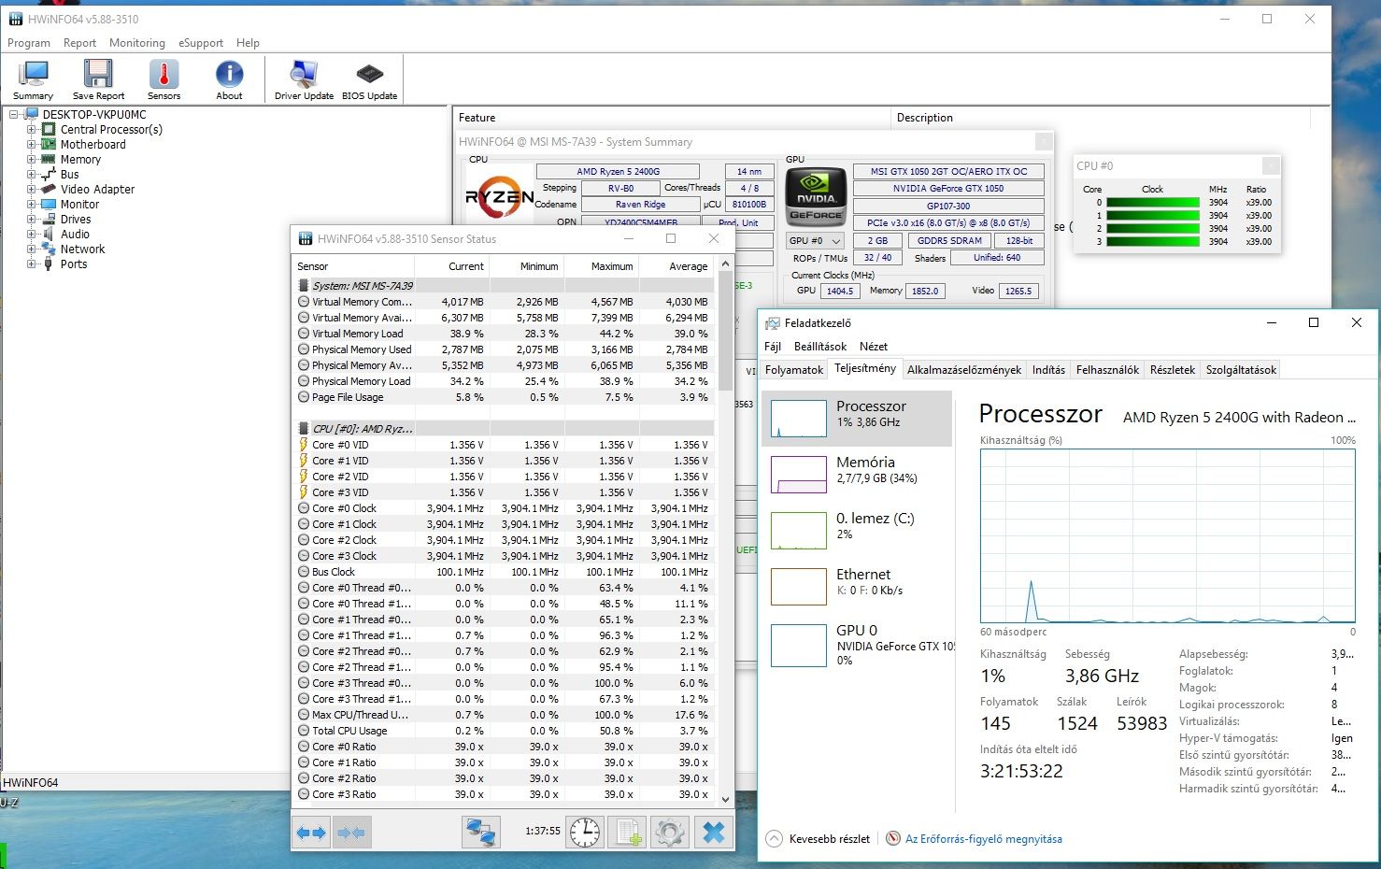Expand the DESKTOP-VKPU0MC root tree node
The width and height of the screenshot is (1381, 869).
pyautogui.click(x=14, y=115)
